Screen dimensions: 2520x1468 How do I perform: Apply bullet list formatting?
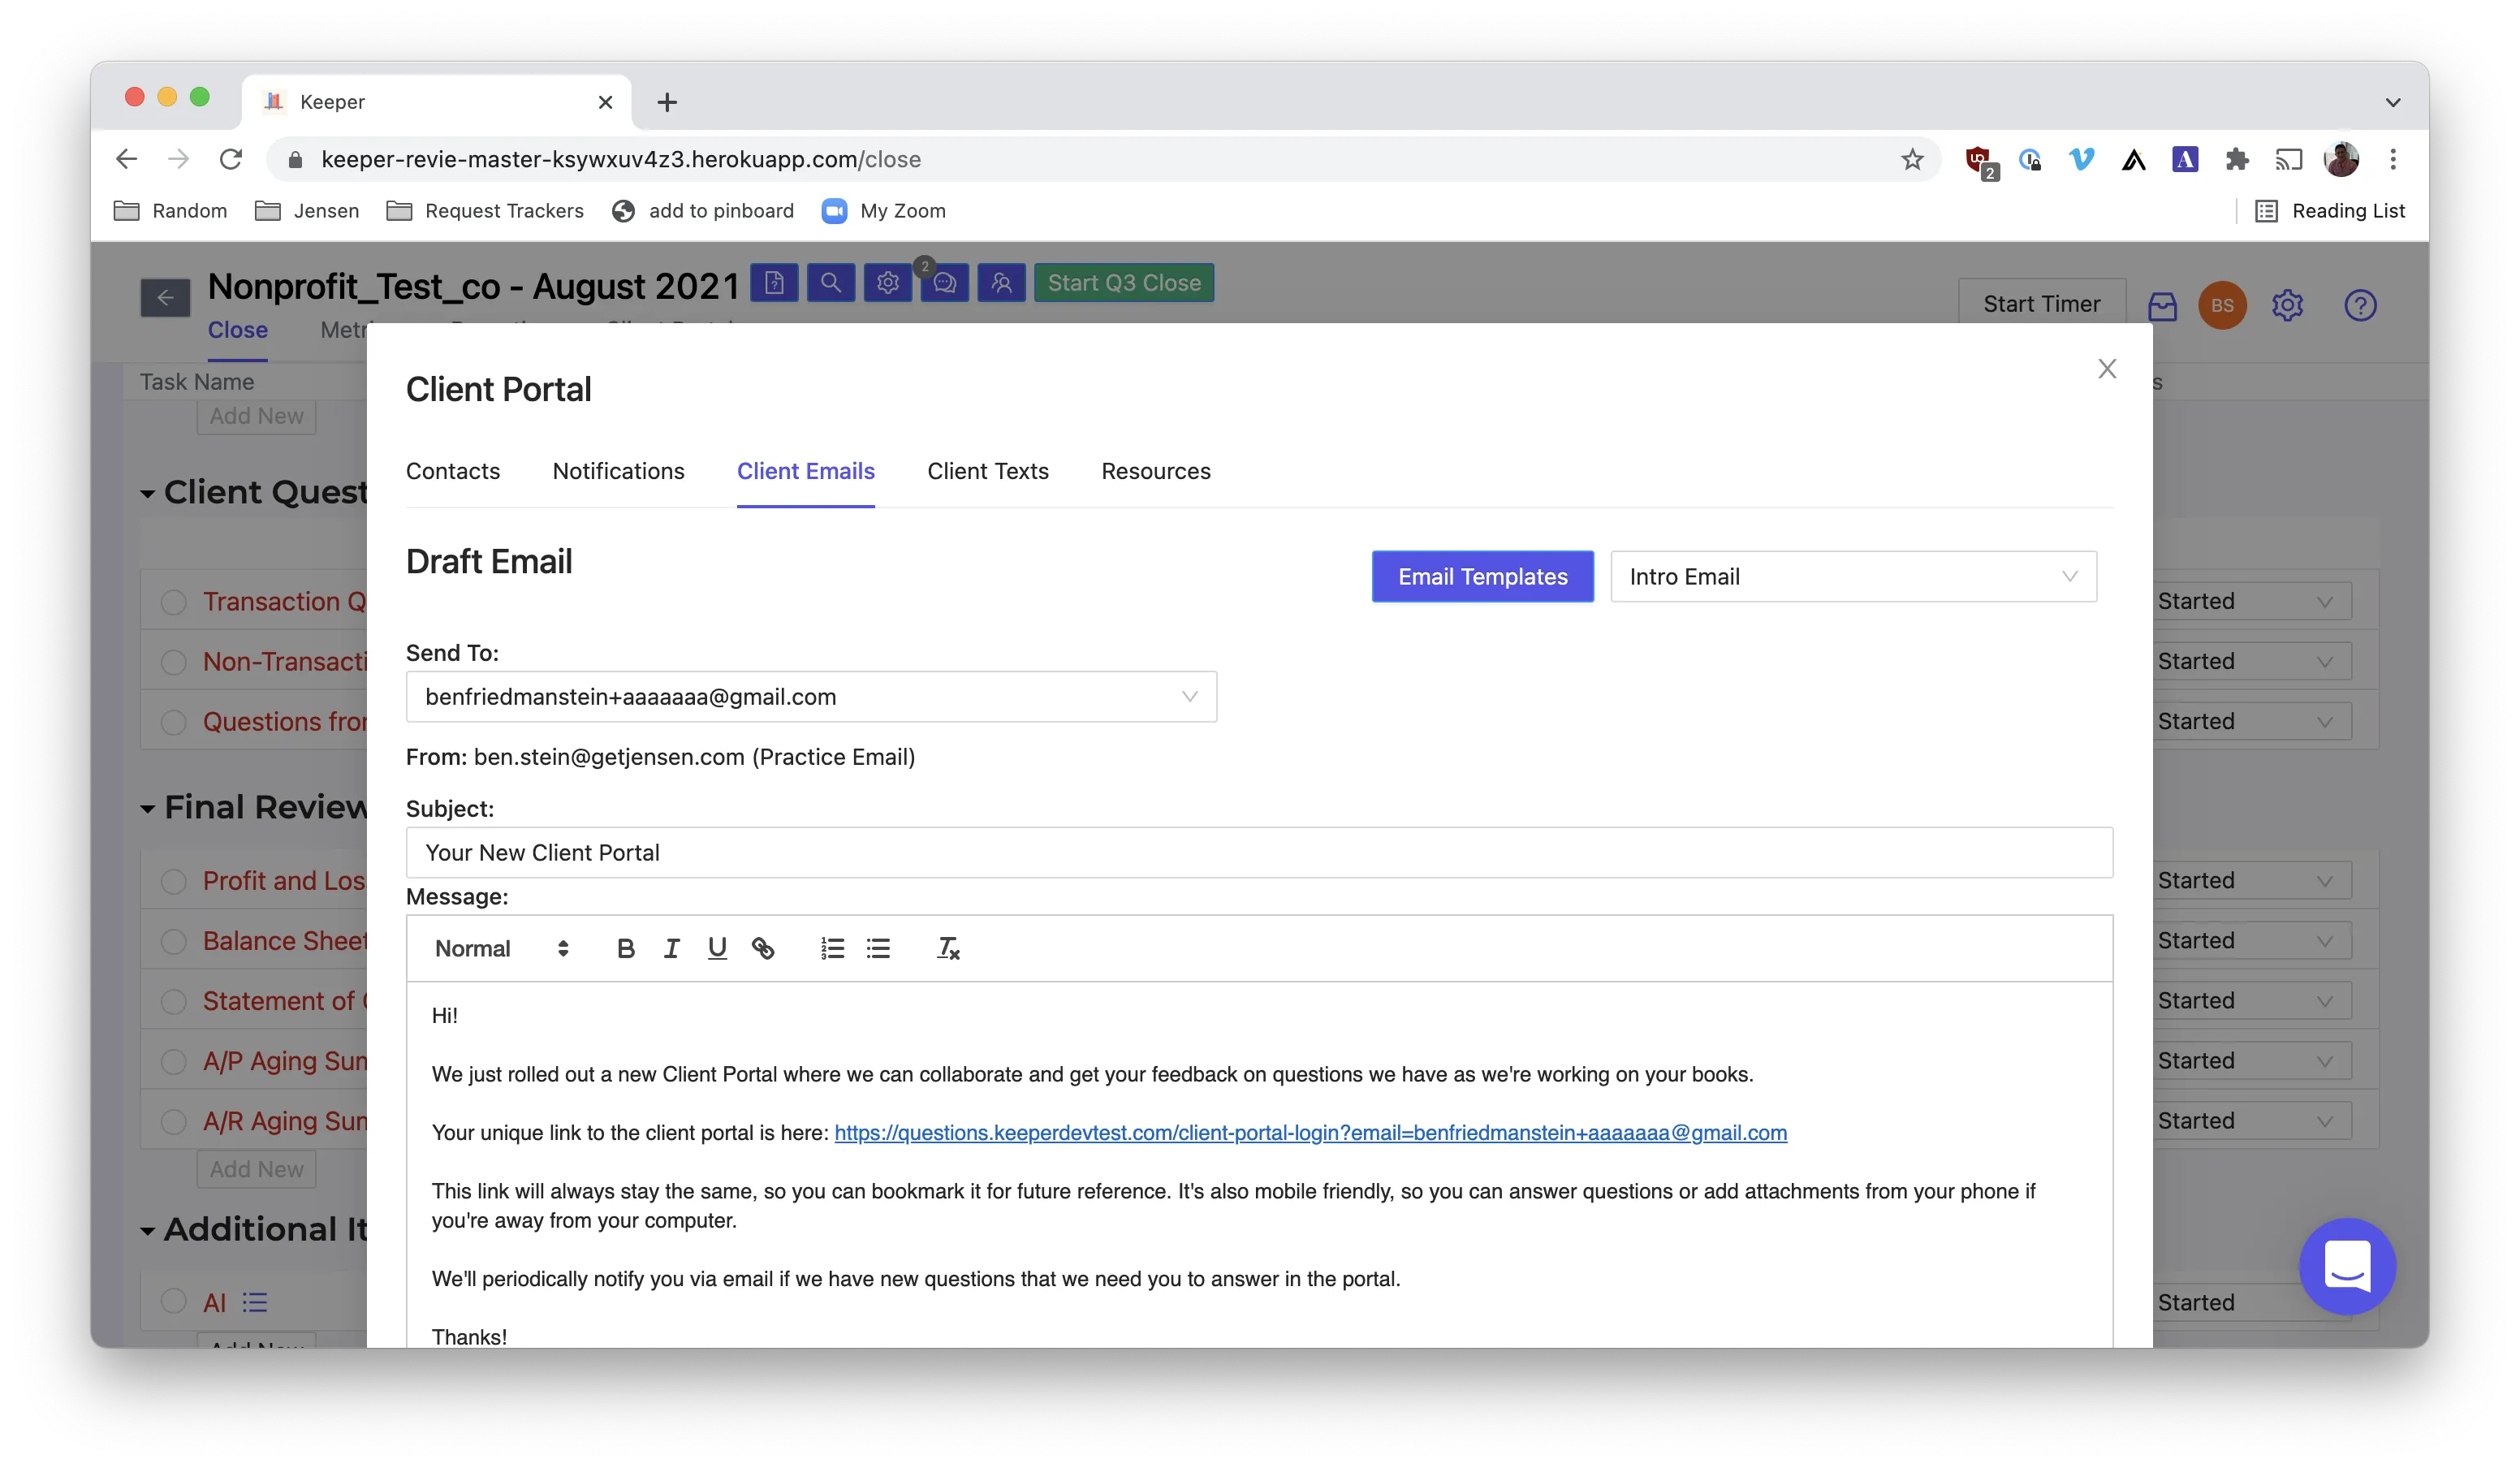pos(878,948)
